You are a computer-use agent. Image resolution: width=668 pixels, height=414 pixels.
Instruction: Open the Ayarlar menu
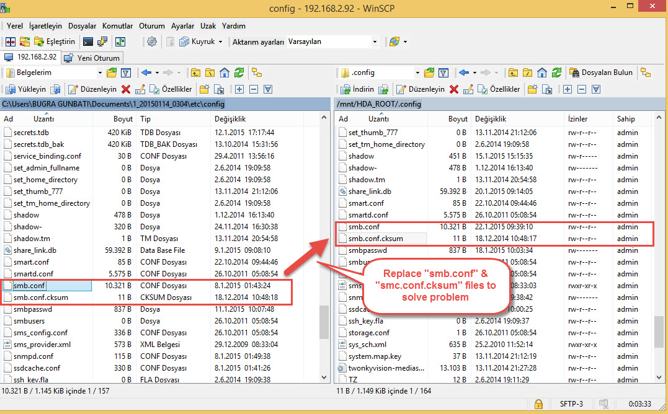click(x=183, y=26)
